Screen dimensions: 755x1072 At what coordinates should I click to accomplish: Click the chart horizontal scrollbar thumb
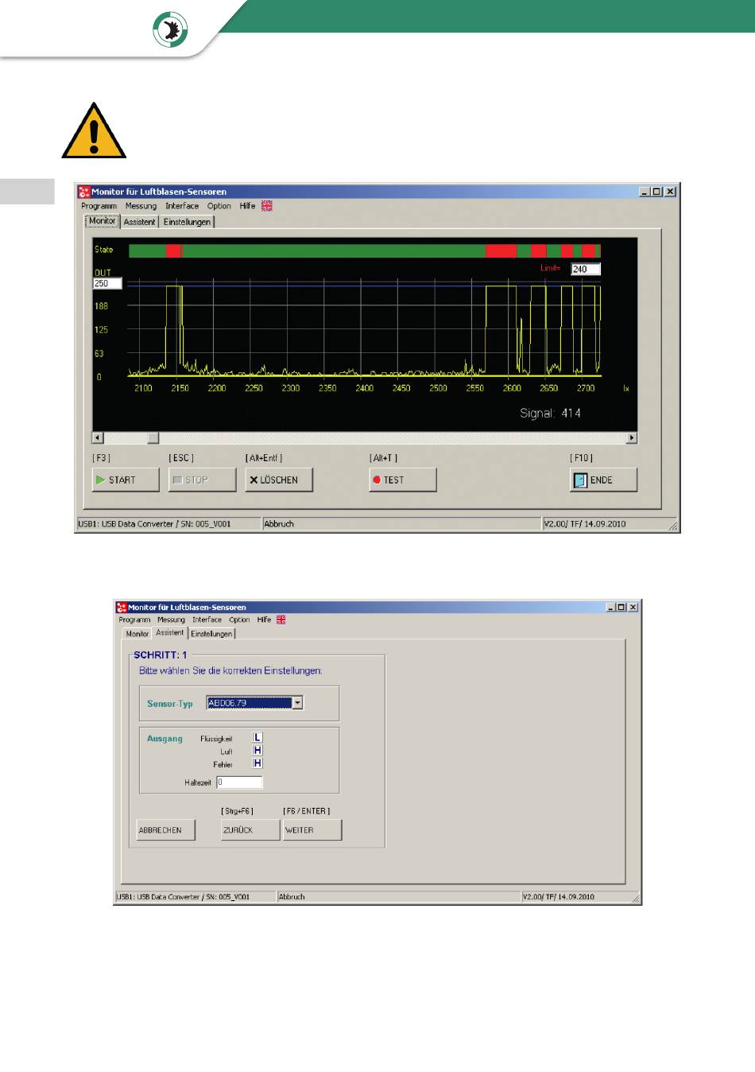coord(153,437)
